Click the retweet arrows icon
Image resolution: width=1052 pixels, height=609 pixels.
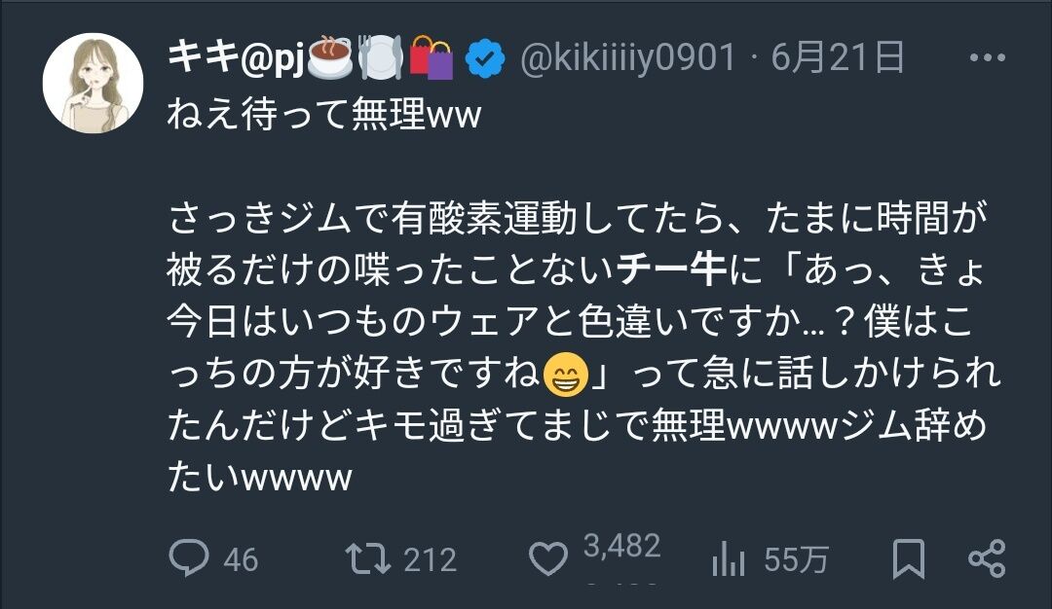pos(367,558)
